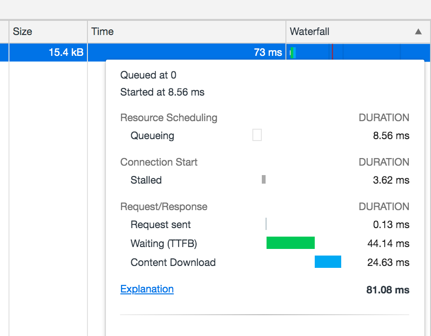The image size is (431, 336).
Task: Select the 73 ms time cell
Action: click(x=267, y=53)
